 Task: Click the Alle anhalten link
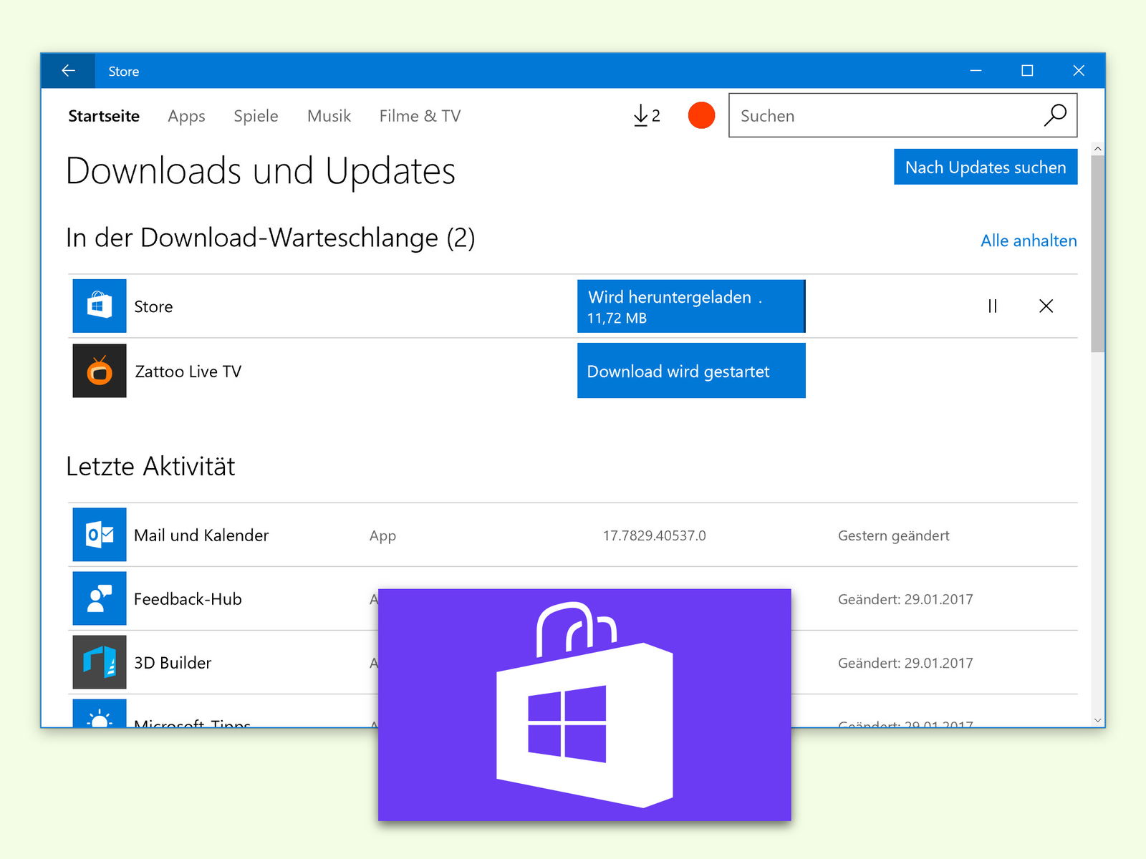[x=1029, y=241]
